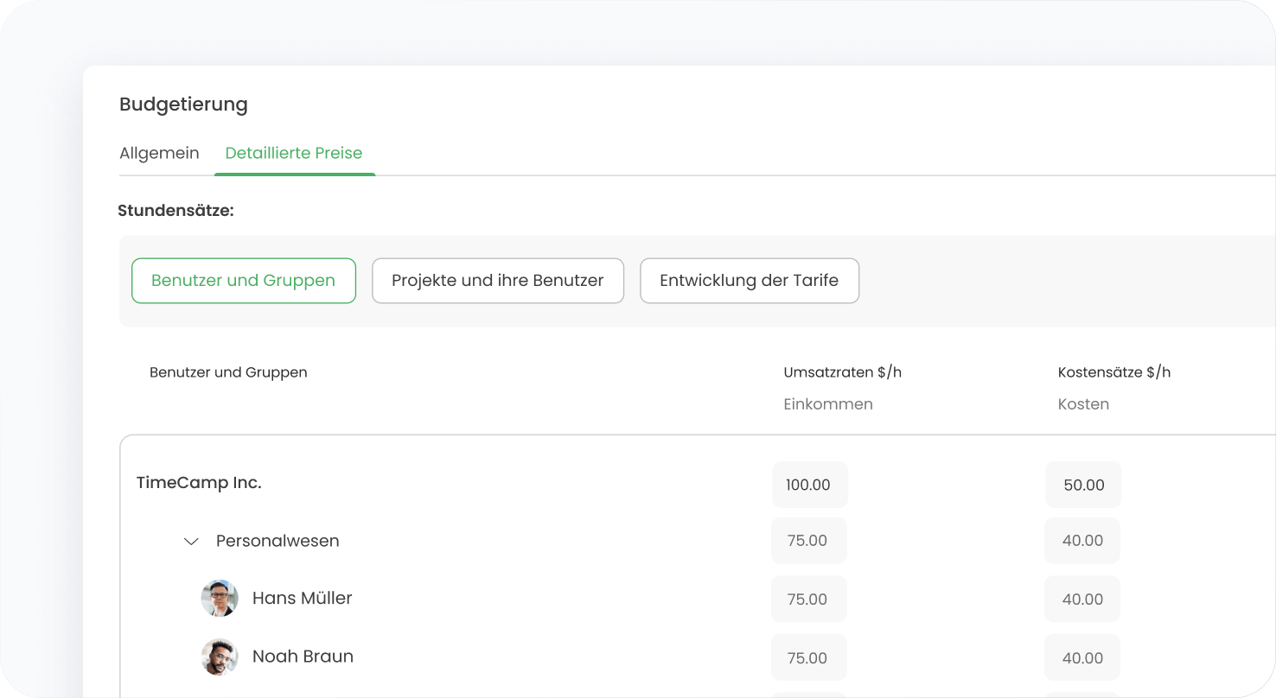Edit Personalwesen revenue rate field
The height and width of the screenshot is (698, 1276).
pyautogui.click(x=808, y=541)
